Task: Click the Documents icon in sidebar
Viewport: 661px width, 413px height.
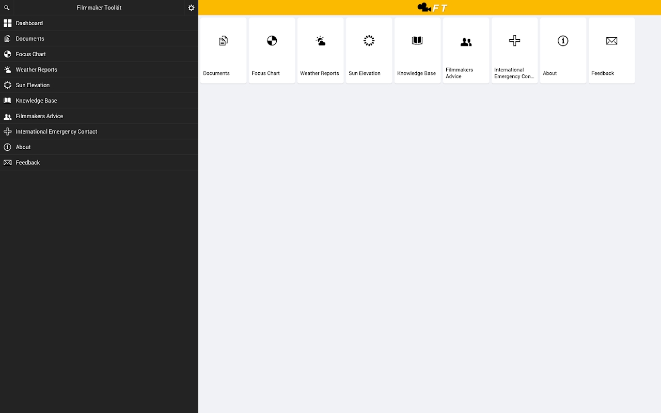Action: (7, 39)
